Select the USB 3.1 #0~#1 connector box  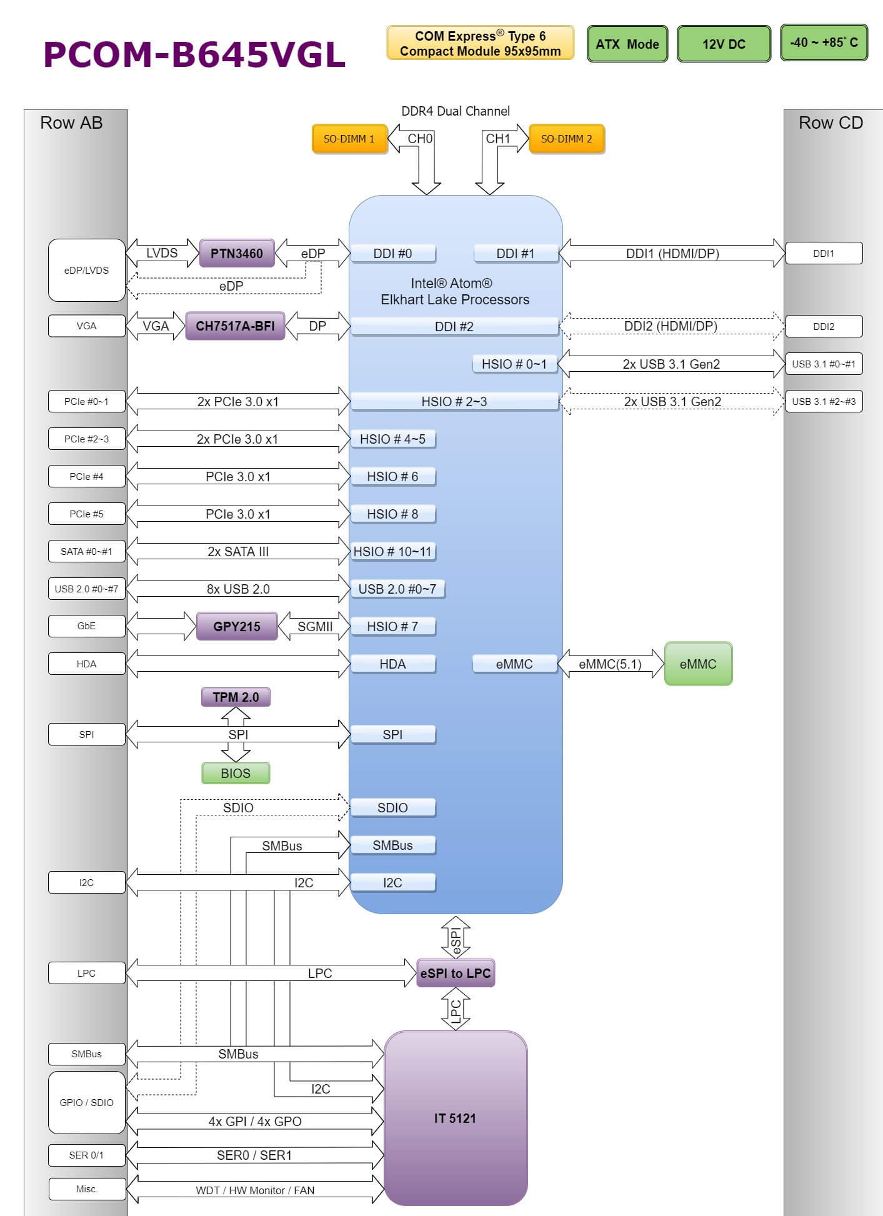pos(824,364)
